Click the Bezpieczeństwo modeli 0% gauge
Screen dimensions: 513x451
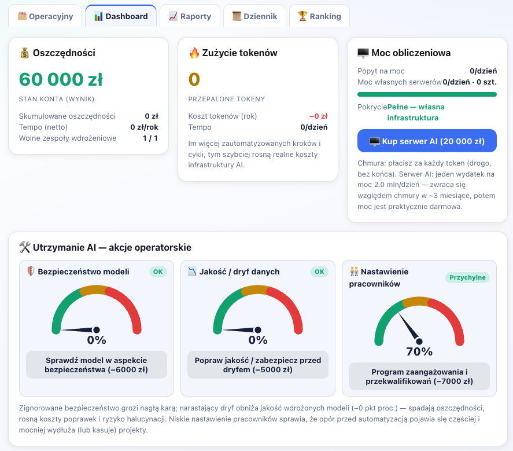(x=97, y=315)
